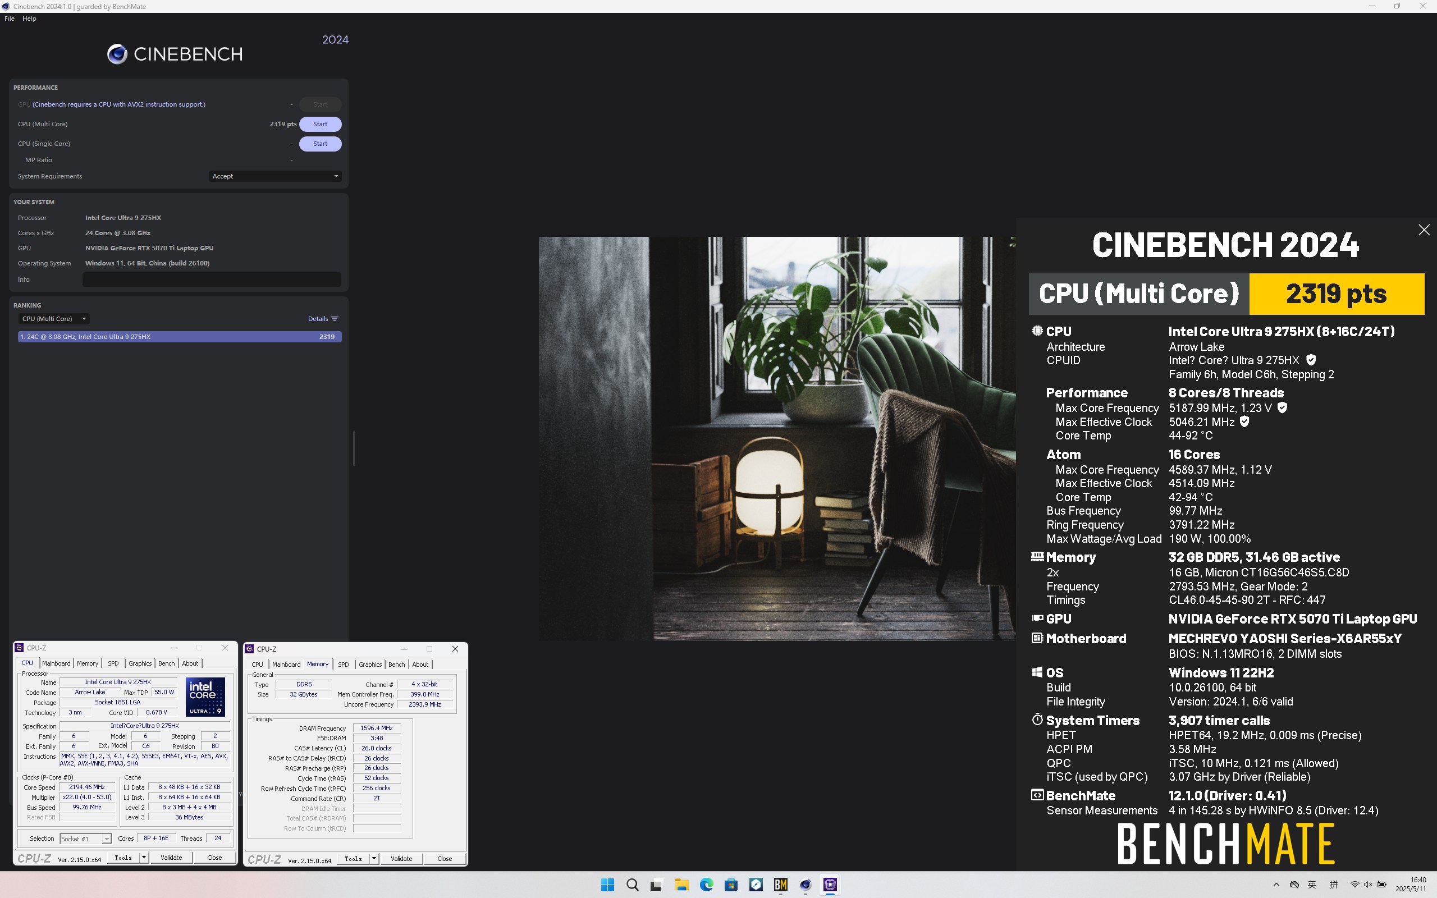Open the Socket #1 selection dropdown

(85, 839)
